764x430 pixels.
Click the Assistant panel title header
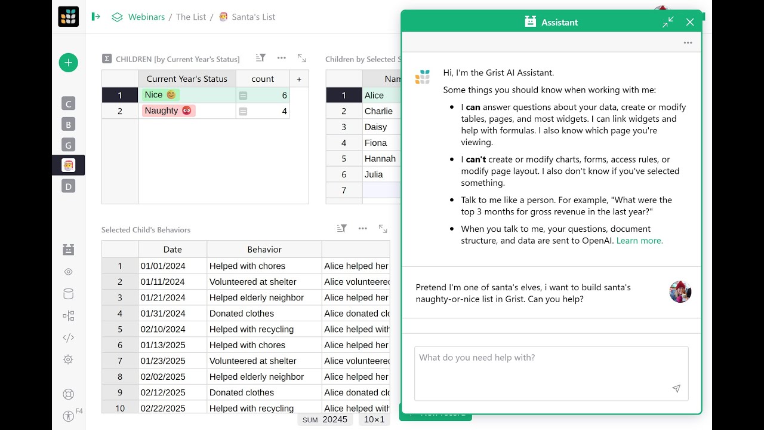(551, 22)
